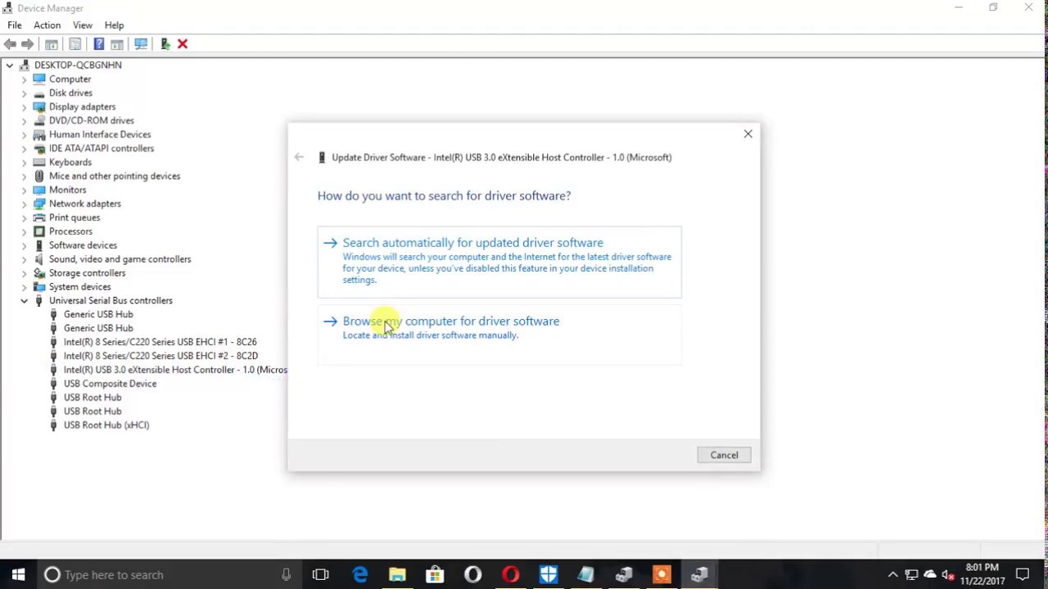Toggle the Show/Hide Console Tree toolbar icon
Viewport: 1048px width, 589px height.
52,44
